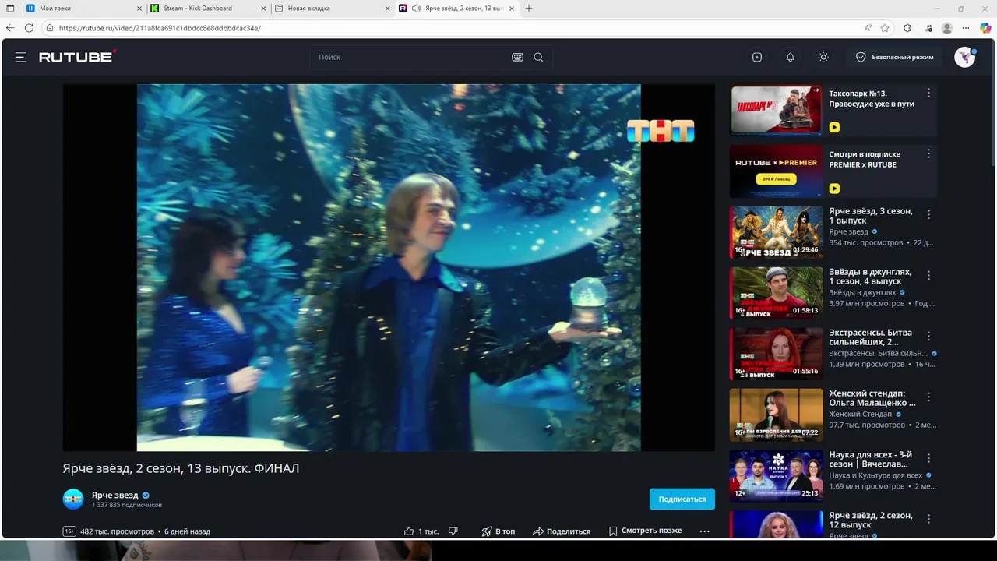The width and height of the screenshot is (997, 561).
Task: Click the Подписаться subscribe button
Action: click(x=682, y=499)
